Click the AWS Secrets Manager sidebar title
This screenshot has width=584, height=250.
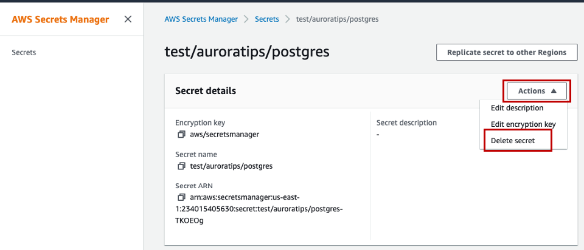tap(60, 19)
